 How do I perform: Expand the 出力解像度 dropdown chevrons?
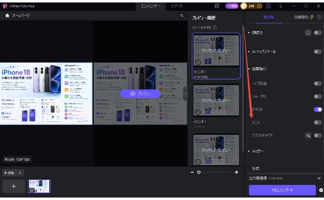pyautogui.click(x=319, y=178)
